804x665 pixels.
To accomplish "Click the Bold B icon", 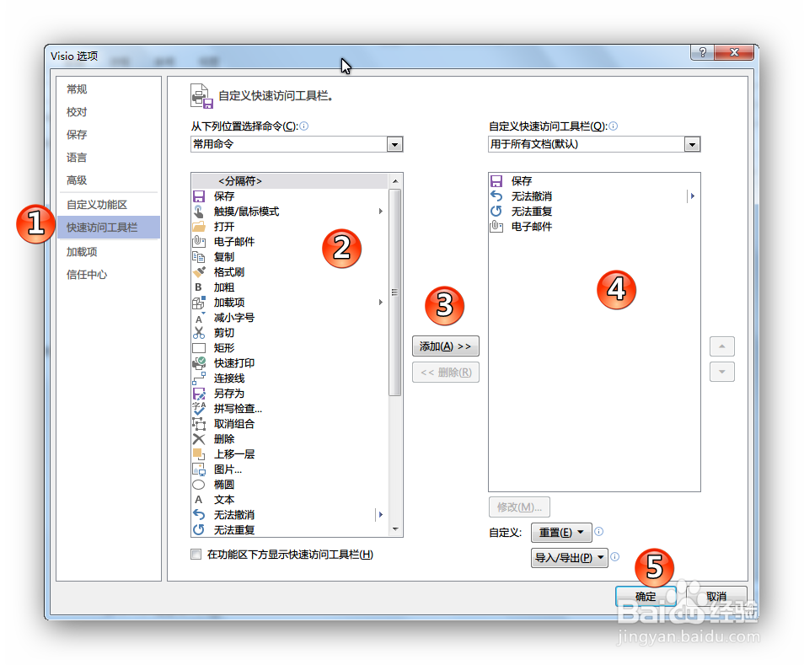I will 198,287.
